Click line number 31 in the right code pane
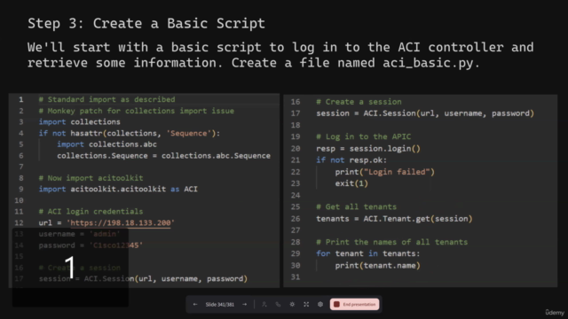Viewport: 568px width, 319px height. coord(296,277)
